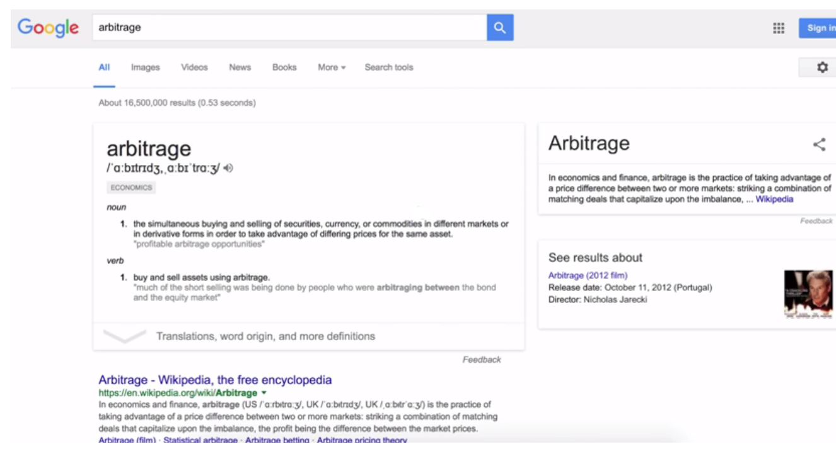The image size is (836, 449).
Task: Switch to the Books tab
Action: [x=284, y=67]
